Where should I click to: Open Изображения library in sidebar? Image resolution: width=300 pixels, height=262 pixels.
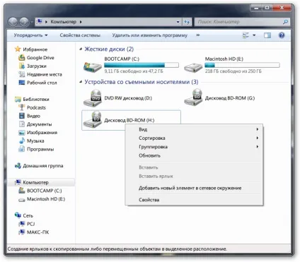pos(42,132)
